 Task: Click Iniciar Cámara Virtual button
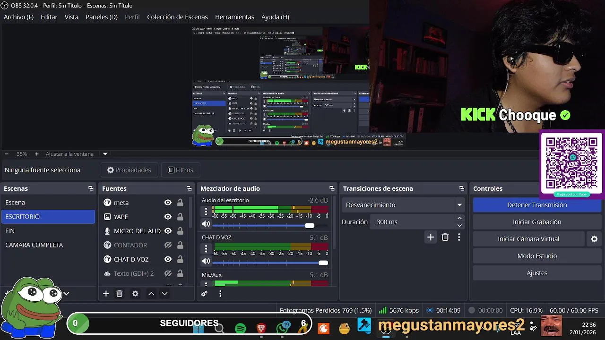pyautogui.click(x=528, y=239)
